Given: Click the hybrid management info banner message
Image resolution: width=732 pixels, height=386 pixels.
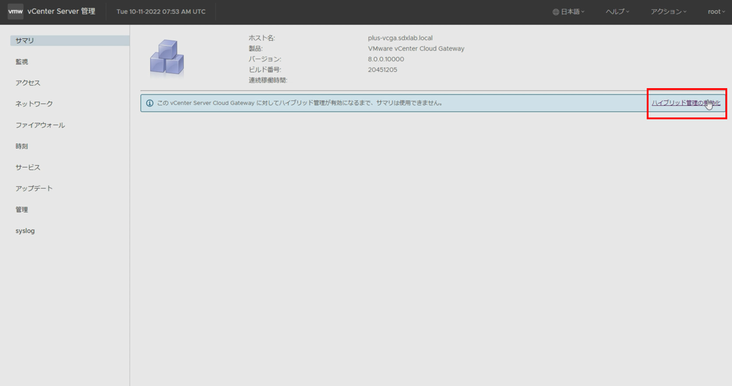Looking at the screenshot, I should pos(300,103).
